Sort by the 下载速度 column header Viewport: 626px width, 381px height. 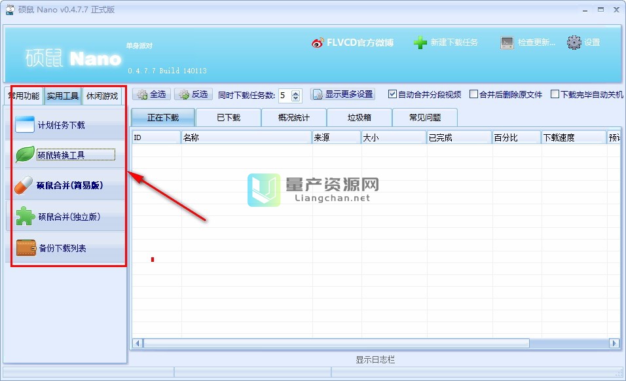coord(574,137)
